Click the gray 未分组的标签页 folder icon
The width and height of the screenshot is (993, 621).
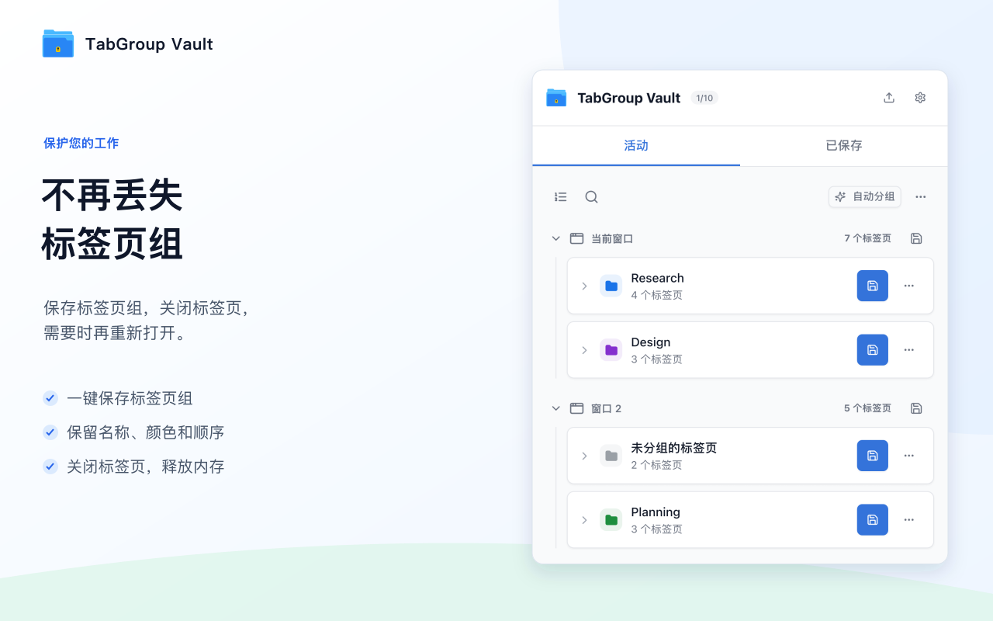click(x=611, y=456)
